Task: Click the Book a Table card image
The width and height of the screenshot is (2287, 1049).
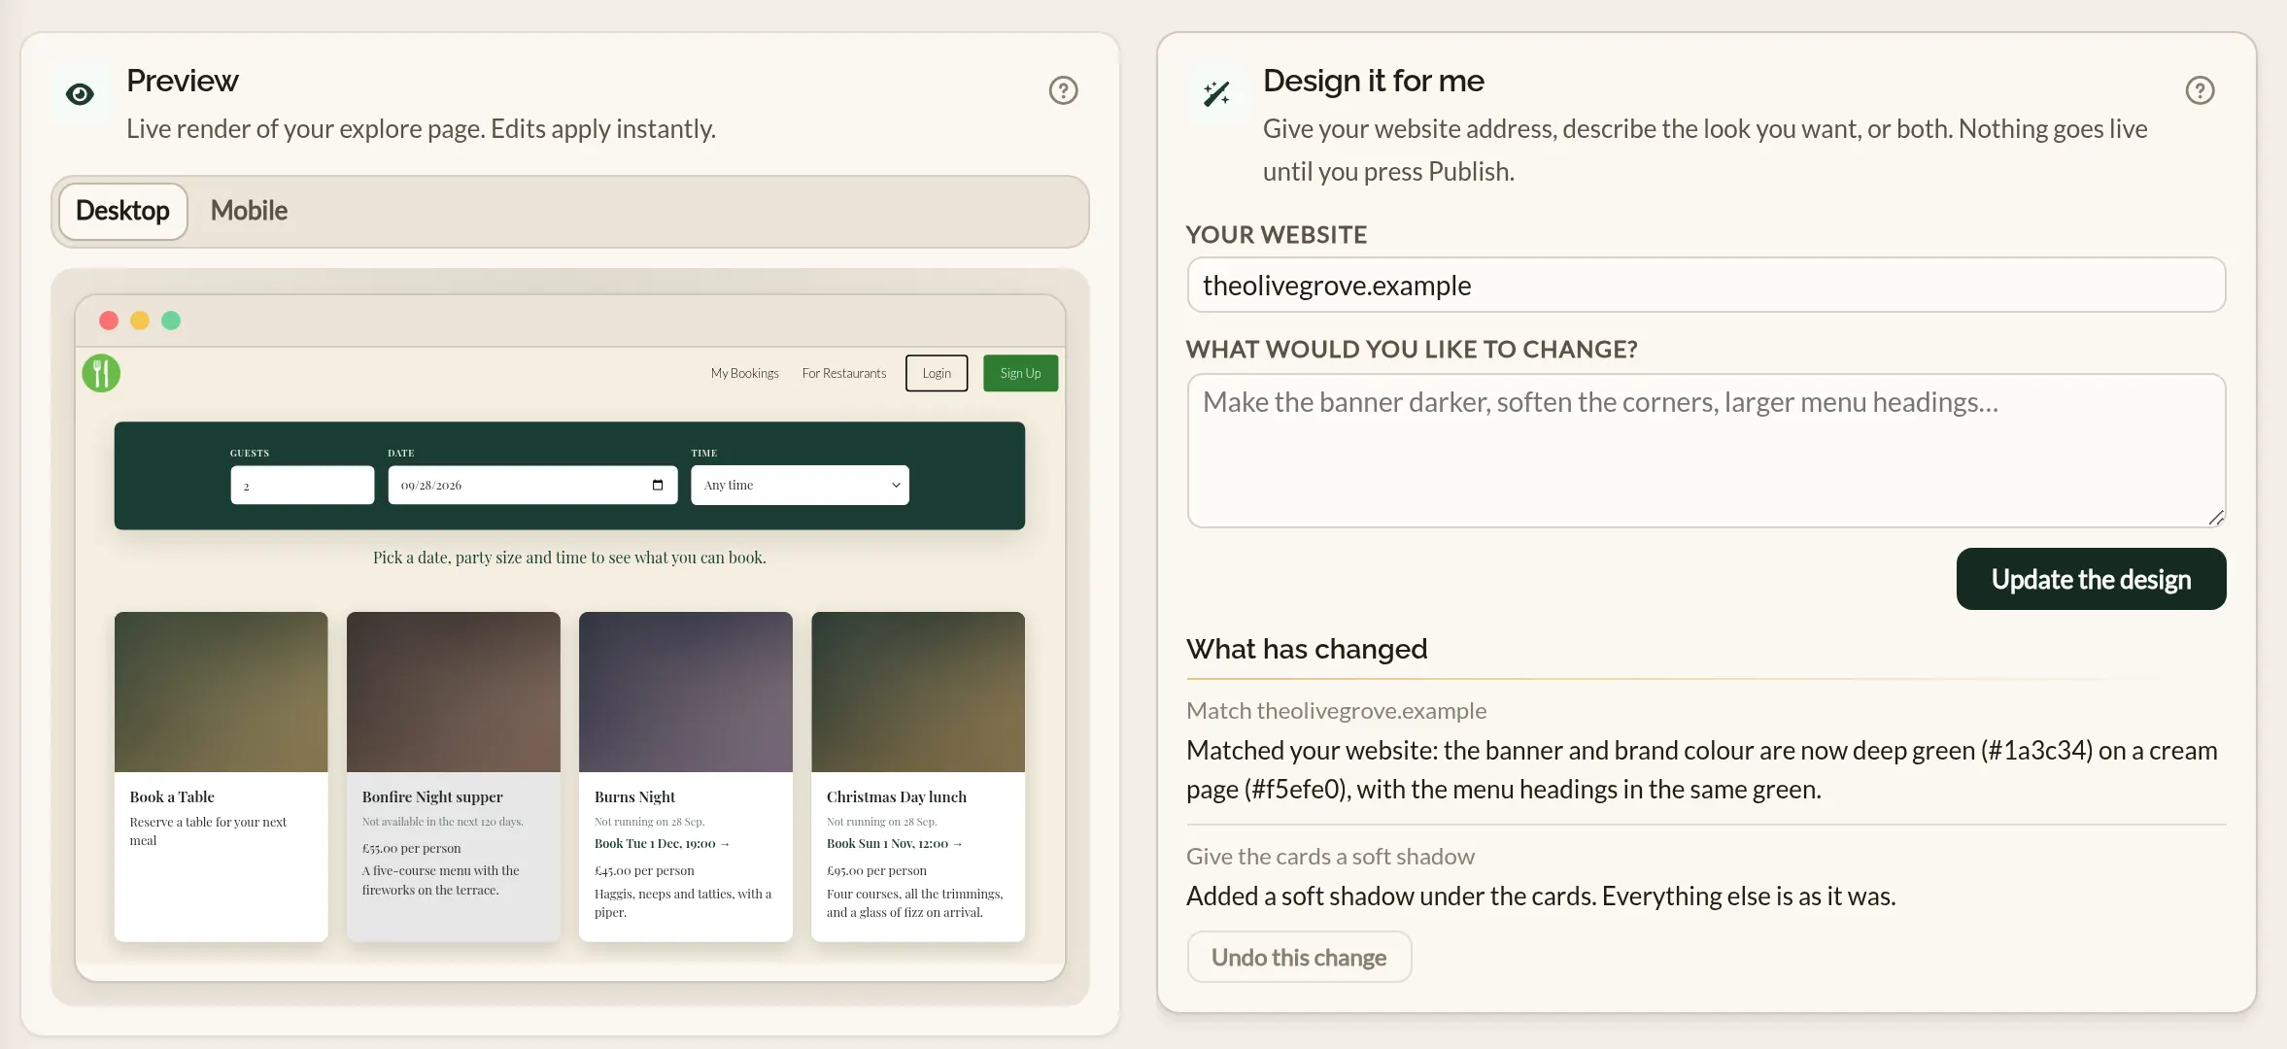Action: point(222,692)
